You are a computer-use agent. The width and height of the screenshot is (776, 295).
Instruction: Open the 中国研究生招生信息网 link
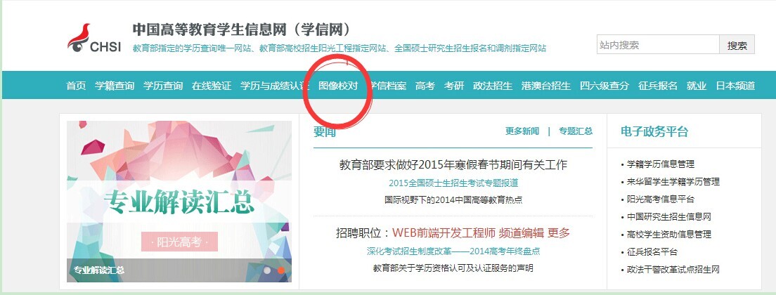669,216
